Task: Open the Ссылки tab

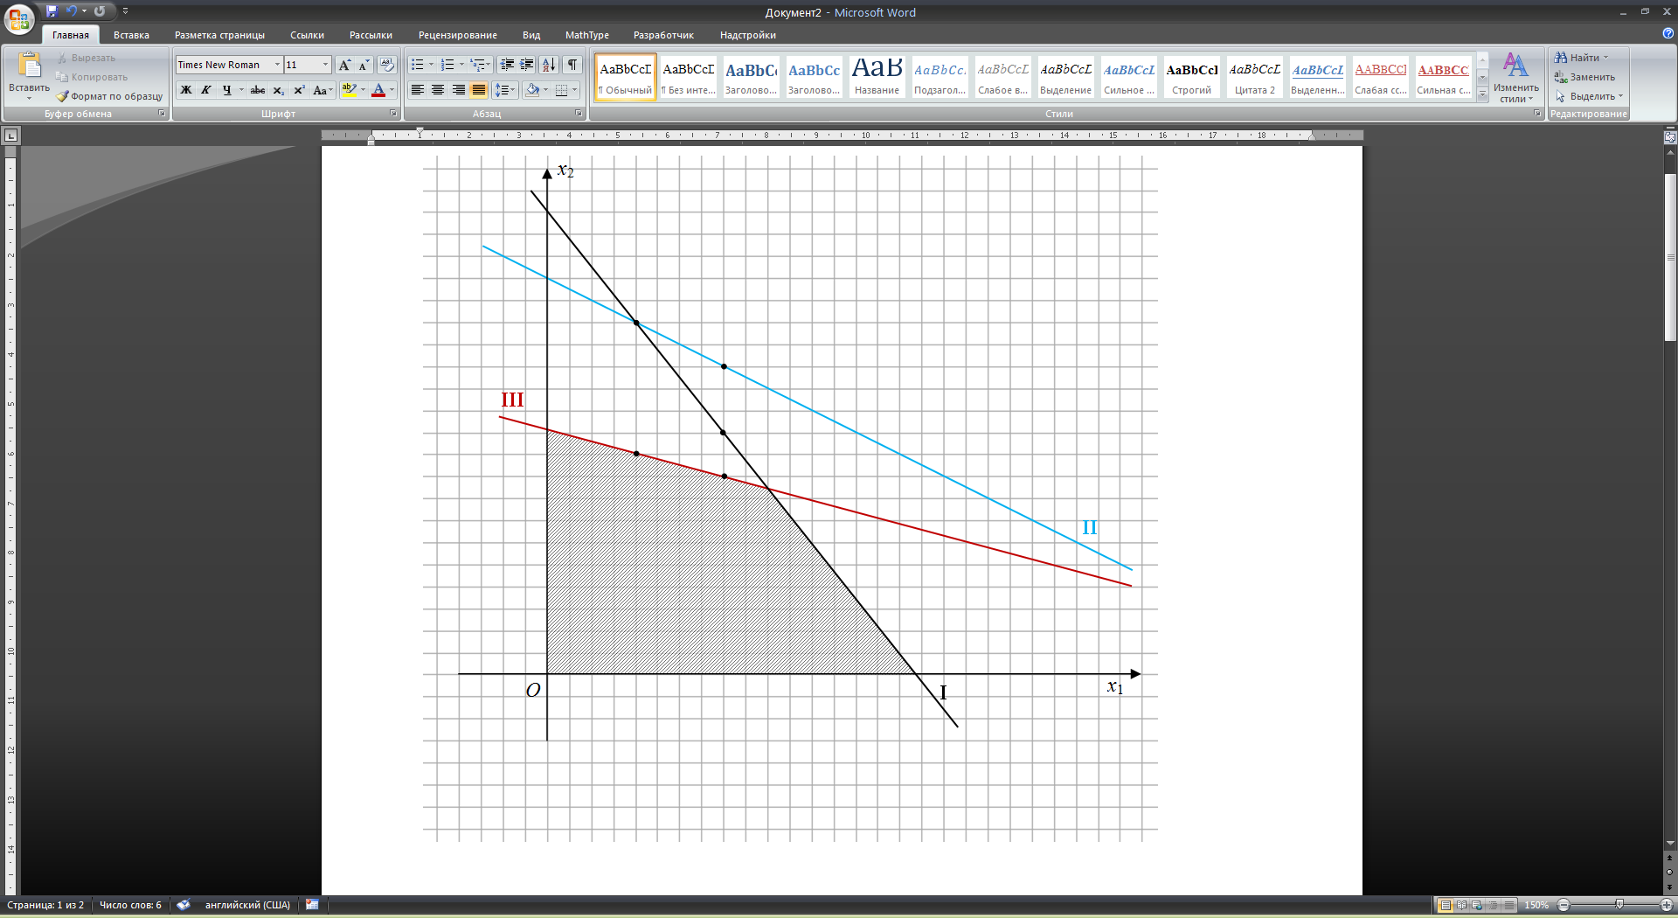Action: click(x=307, y=35)
